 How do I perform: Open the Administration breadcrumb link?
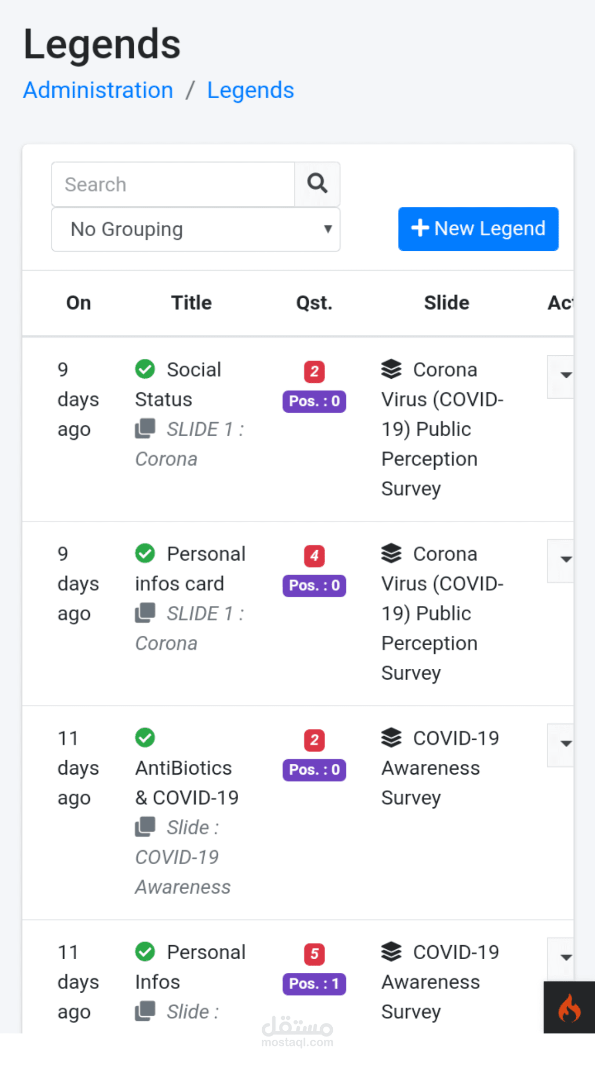[x=98, y=90]
